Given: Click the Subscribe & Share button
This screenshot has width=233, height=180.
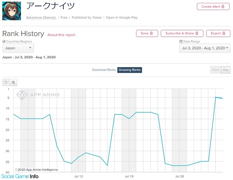Looking at the screenshot, I should coord(182,33).
